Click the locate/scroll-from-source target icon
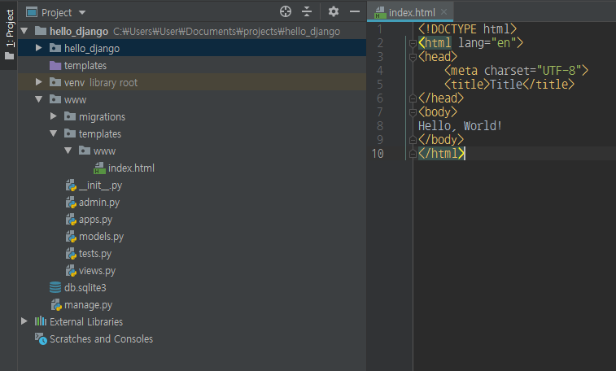 [286, 11]
